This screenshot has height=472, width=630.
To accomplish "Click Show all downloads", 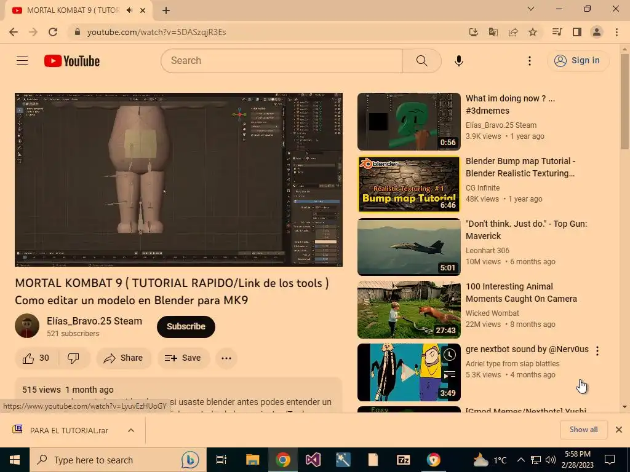I will 583,430.
